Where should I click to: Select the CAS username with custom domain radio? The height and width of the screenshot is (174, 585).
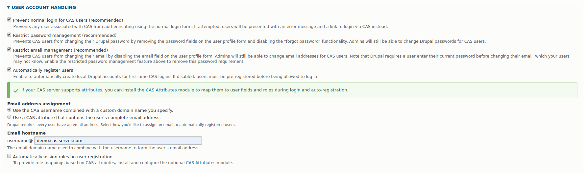(9, 110)
